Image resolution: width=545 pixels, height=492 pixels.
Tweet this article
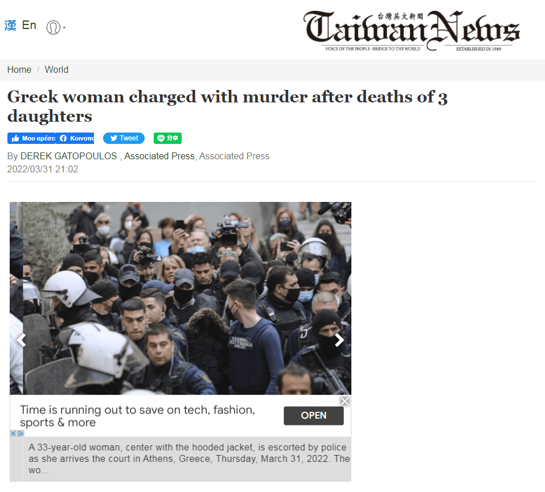(x=124, y=138)
